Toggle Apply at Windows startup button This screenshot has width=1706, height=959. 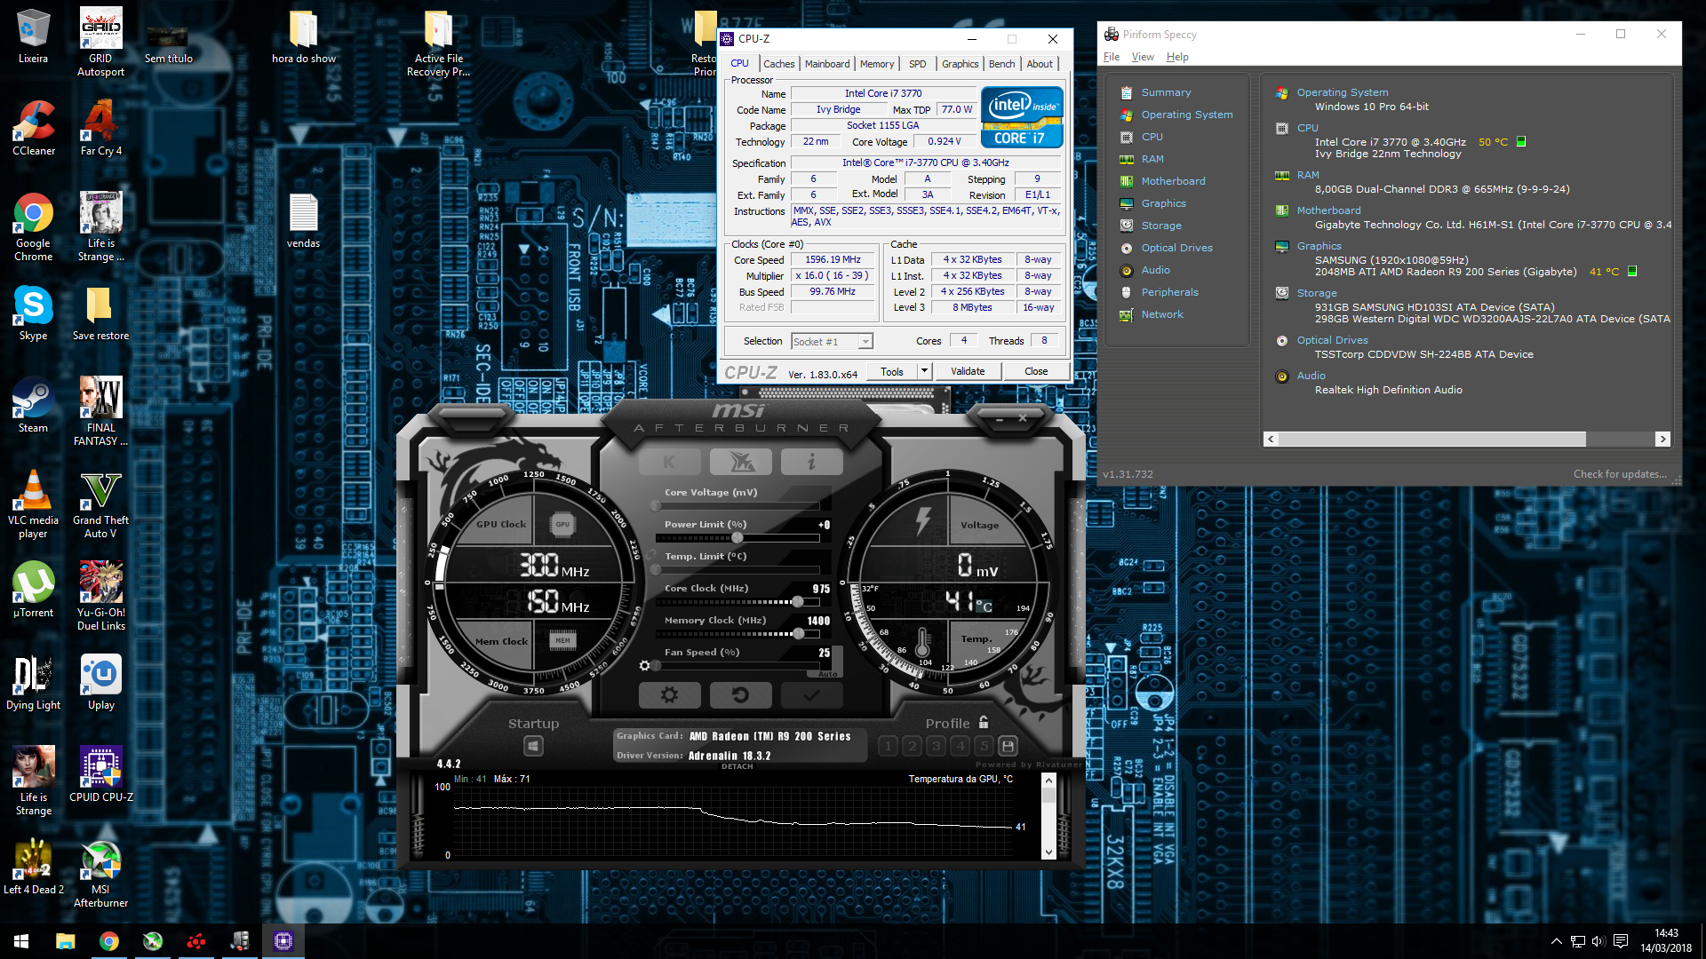click(x=533, y=746)
